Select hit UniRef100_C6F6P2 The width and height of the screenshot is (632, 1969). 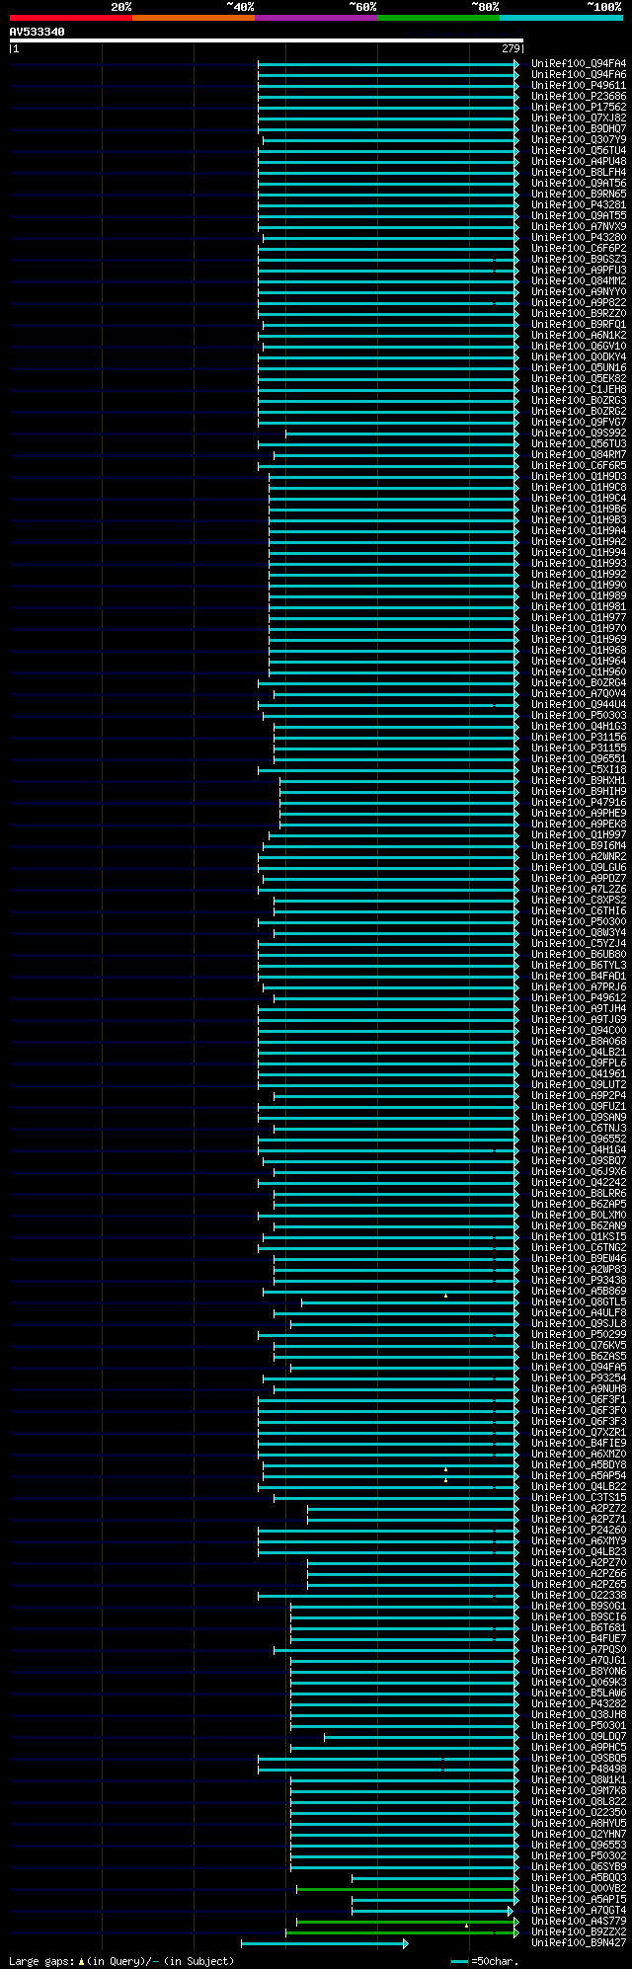point(579,248)
